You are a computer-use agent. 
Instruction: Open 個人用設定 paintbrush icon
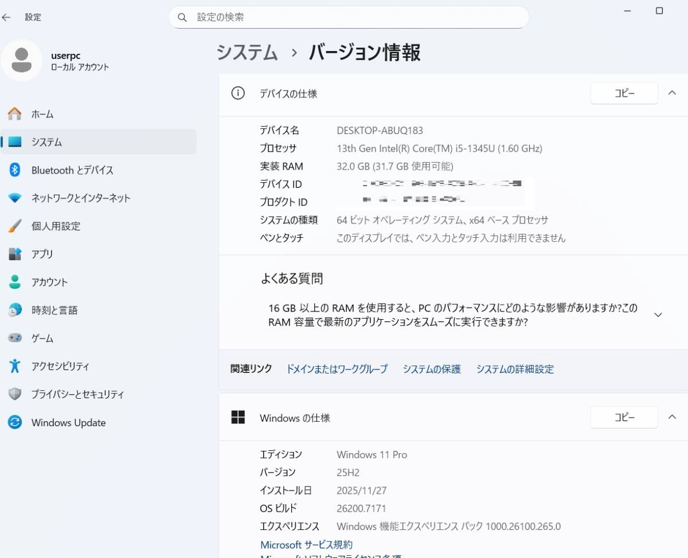pyautogui.click(x=15, y=226)
